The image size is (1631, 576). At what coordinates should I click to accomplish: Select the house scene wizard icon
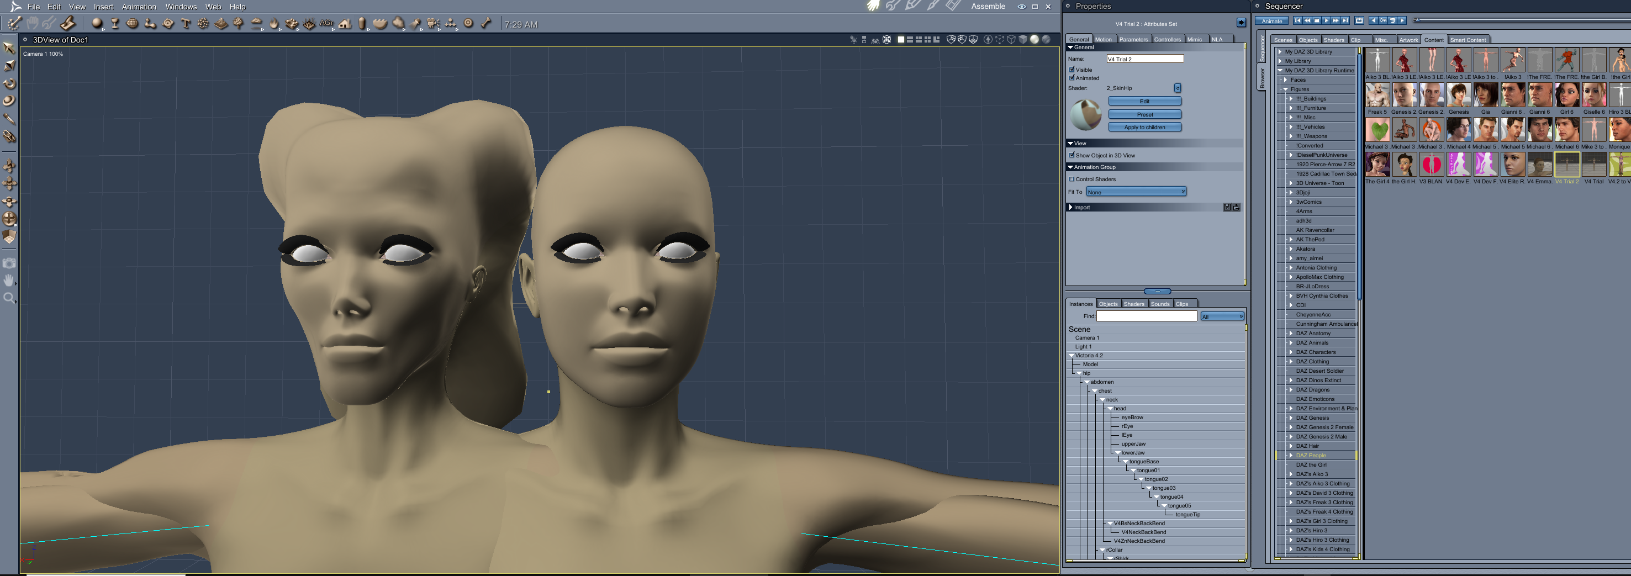[x=345, y=23]
